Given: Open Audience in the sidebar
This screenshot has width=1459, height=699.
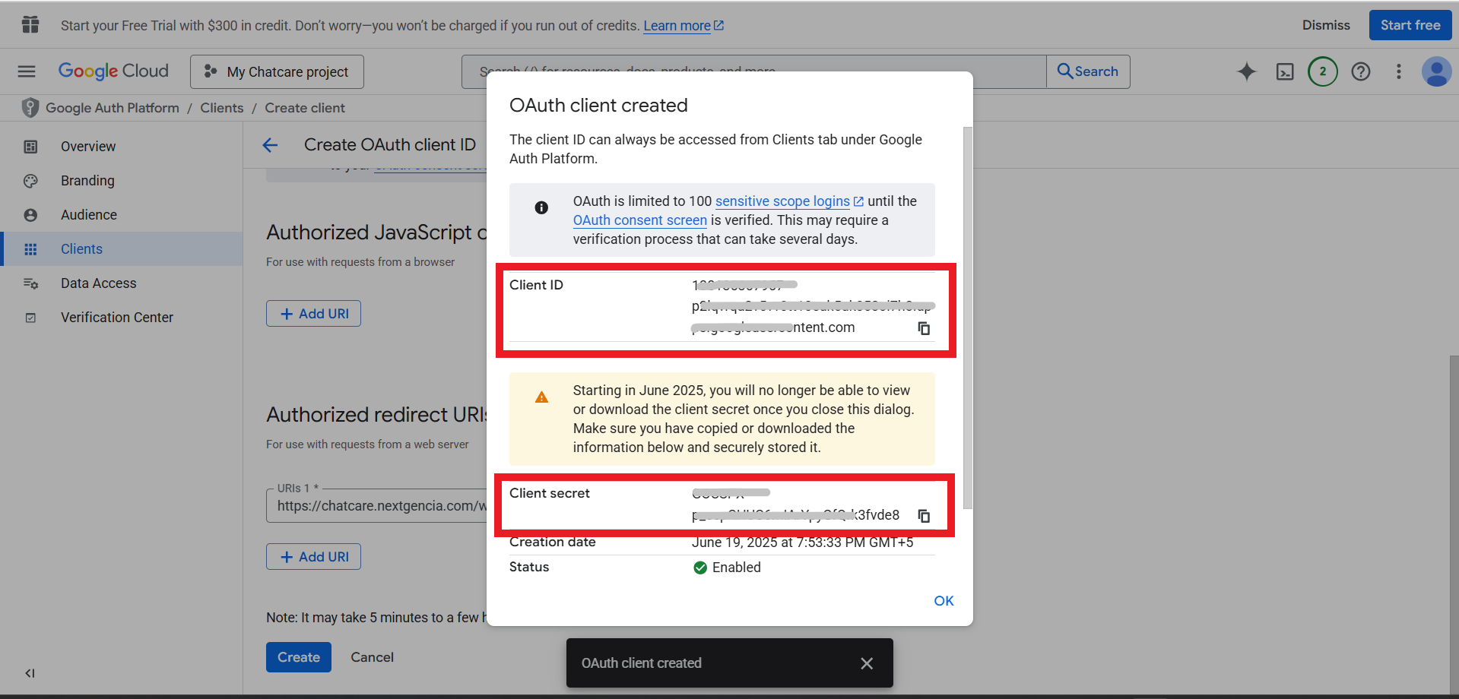Looking at the screenshot, I should [122, 215].
